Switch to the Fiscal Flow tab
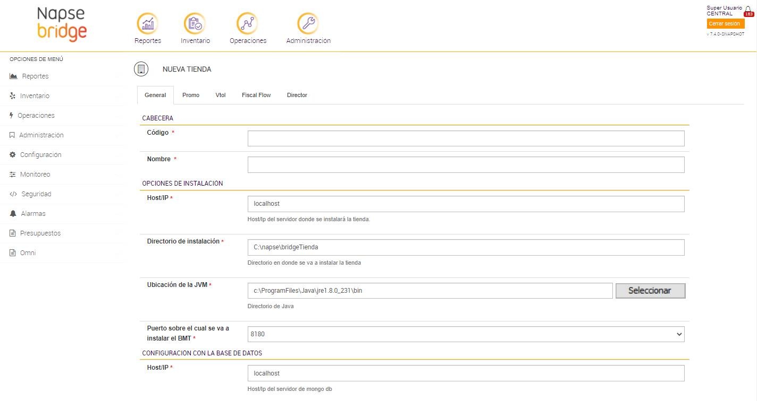 [x=256, y=95]
